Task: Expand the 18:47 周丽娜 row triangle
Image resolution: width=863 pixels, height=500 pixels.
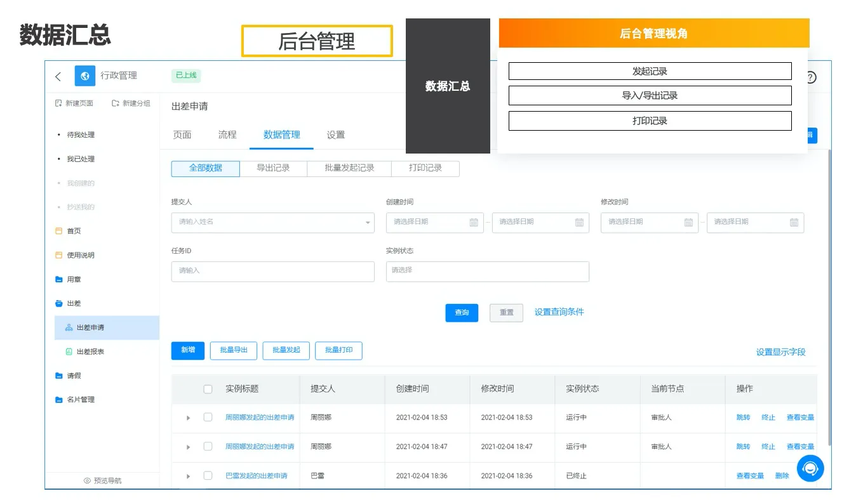Action: [x=189, y=447]
